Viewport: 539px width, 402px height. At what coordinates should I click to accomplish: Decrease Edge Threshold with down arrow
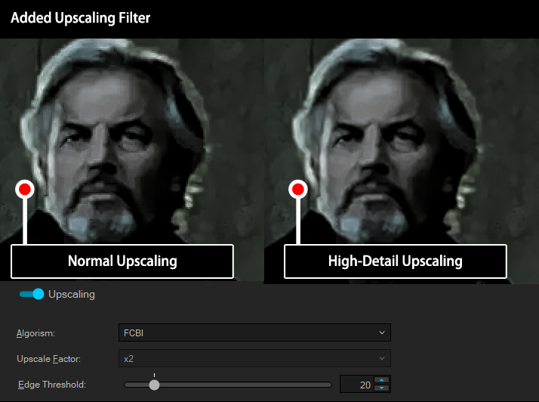click(x=381, y=388)
